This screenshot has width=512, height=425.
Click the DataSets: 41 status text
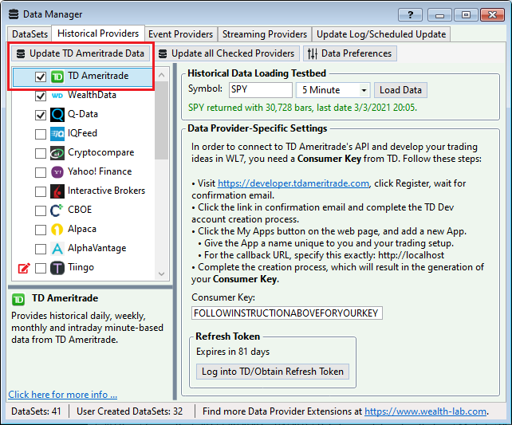pos(36,411)
